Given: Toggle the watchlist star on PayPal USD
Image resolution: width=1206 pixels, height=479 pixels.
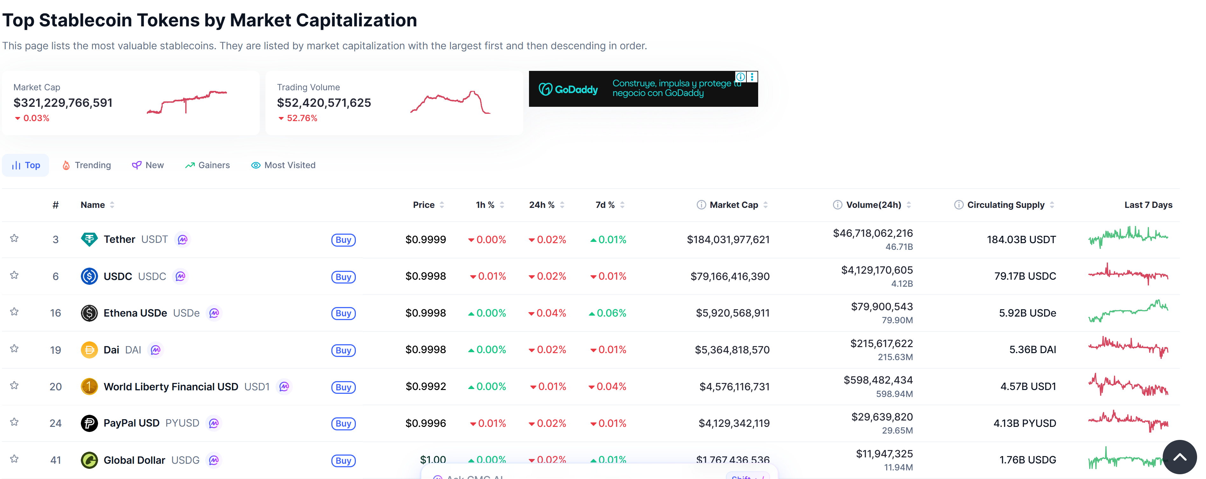Looking at the screenshot, I should click(x=15, y=422).
